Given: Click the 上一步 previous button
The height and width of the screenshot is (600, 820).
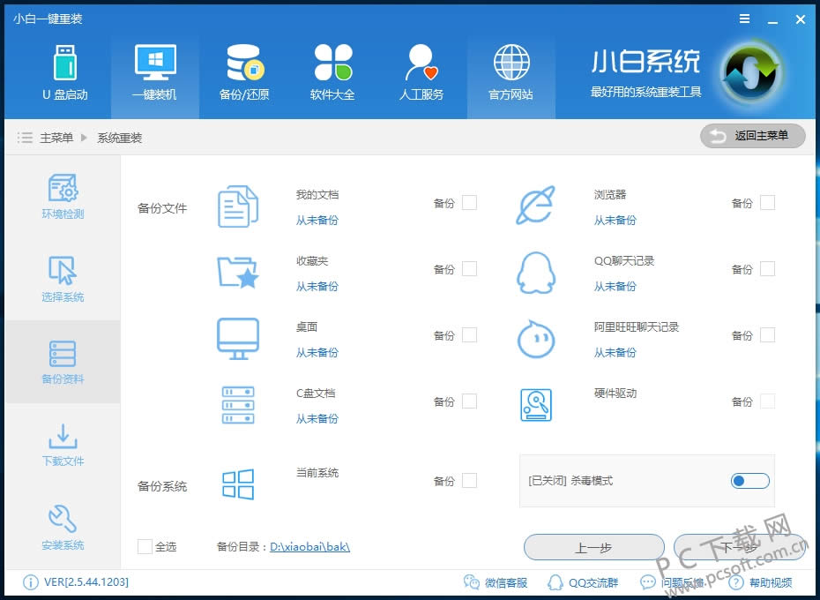Looking at the screenshot, I should click(594, 547).
